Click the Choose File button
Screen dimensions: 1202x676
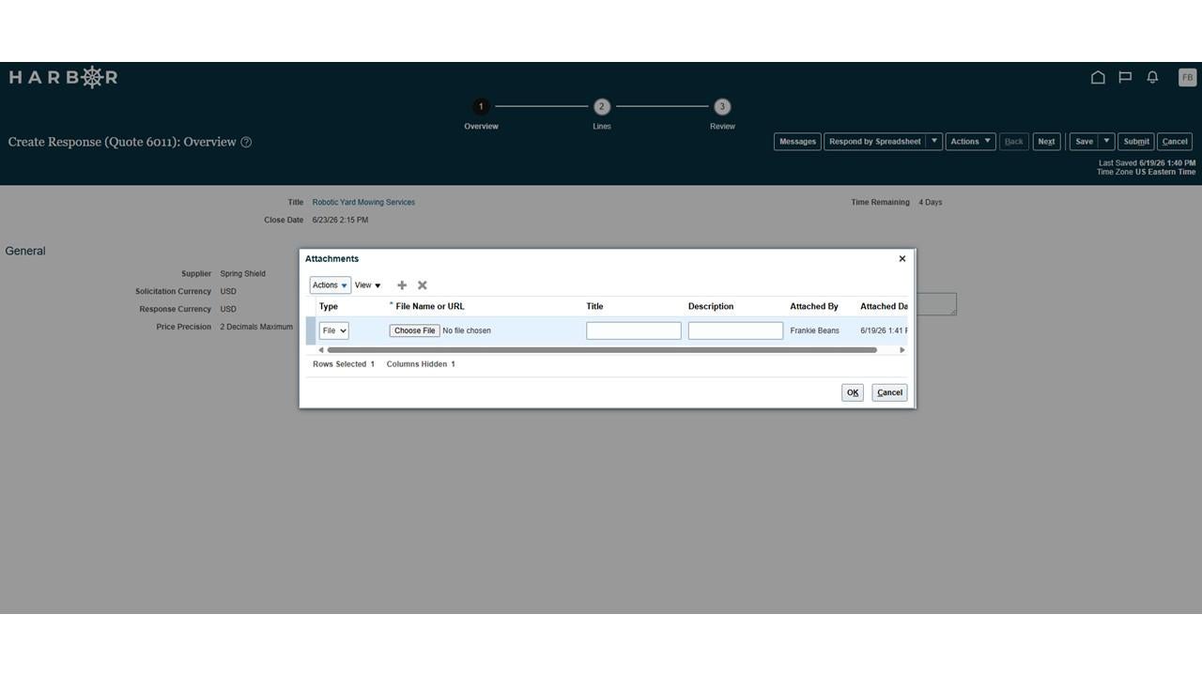(415, 330)
